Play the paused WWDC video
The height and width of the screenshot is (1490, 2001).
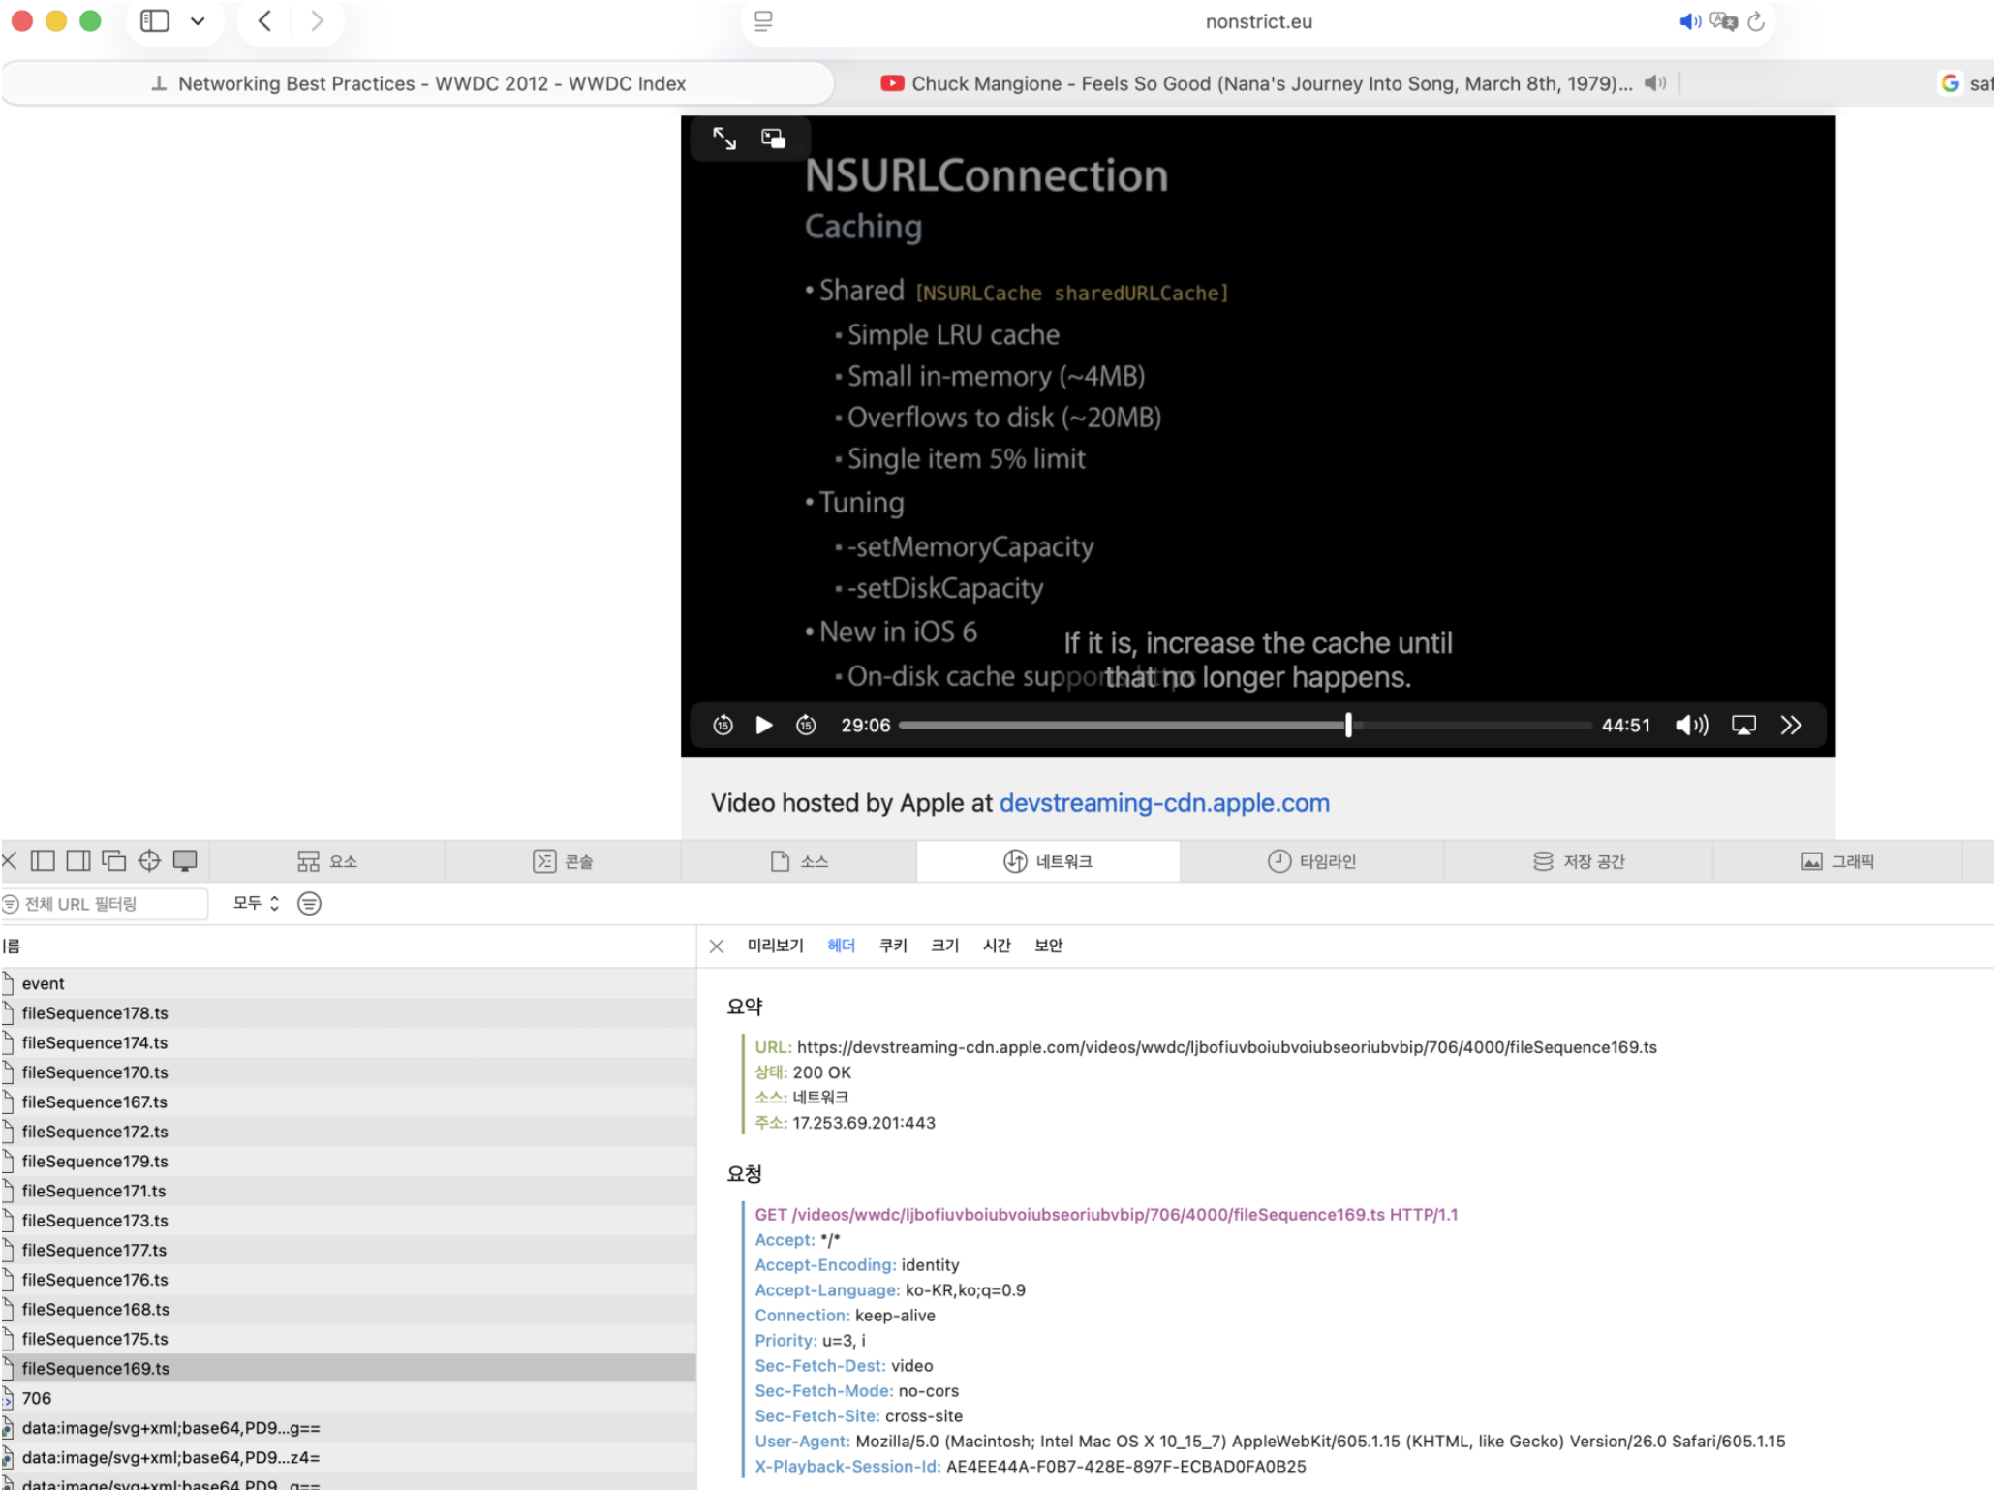click(x=763, y=725)
